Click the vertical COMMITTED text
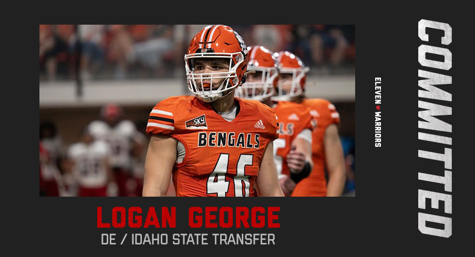Screen dimensions: 475x257 pos(435,128)
